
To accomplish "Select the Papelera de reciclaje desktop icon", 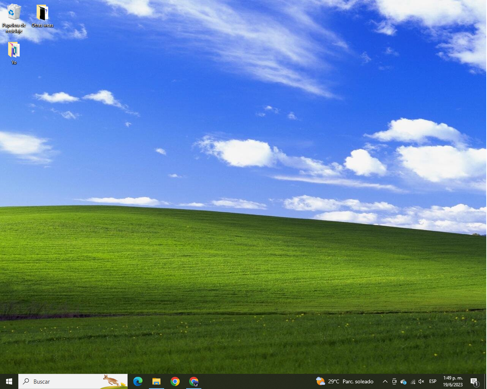I will 14,18.
